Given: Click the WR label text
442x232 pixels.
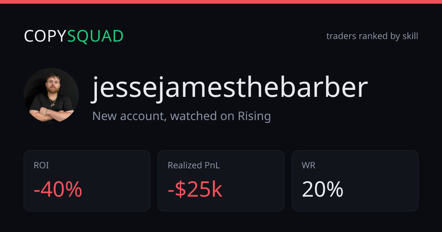Looking at the screenshot, I should click(309, 166).
